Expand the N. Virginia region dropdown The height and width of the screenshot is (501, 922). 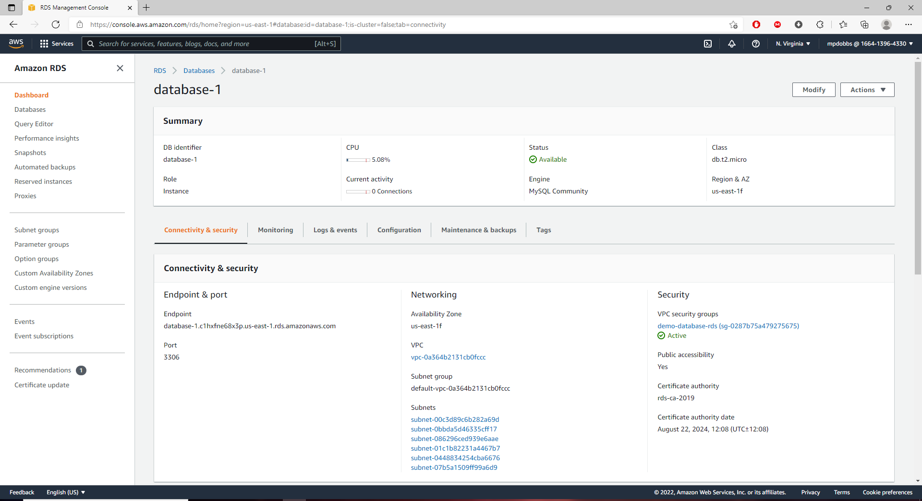tap(793, 44)
